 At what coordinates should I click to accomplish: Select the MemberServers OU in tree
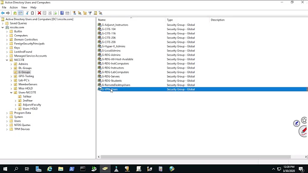(28, 84)
